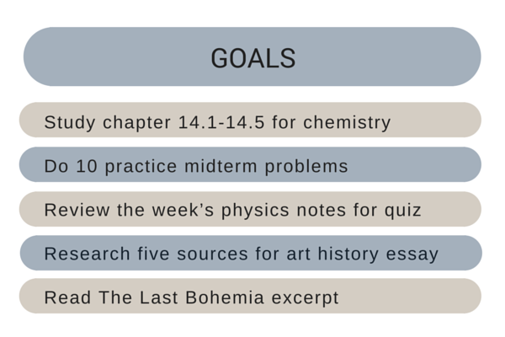Click the '14.1-14.5' chapter range text
505x337 pixels.
click(x=221, y=122)
